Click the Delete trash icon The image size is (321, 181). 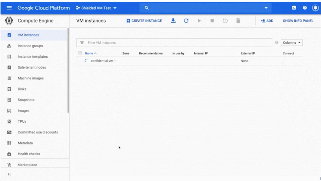click(x=238, y=21)
